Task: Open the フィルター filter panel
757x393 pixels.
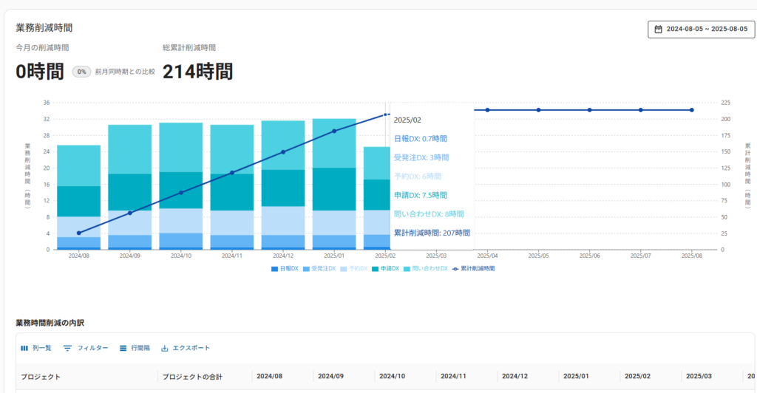Action: tap(86, 348)
